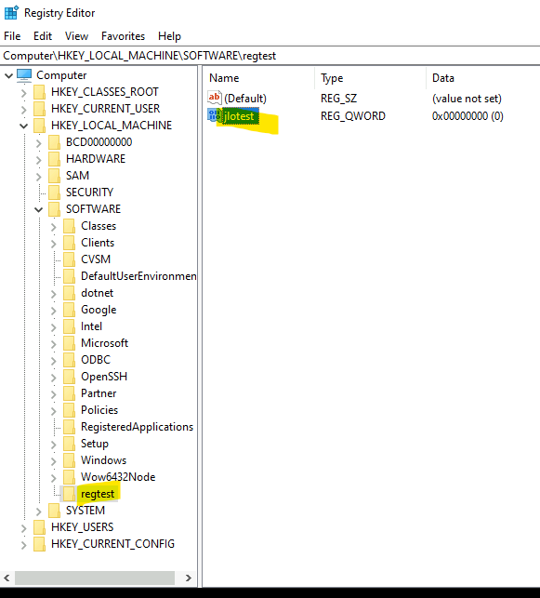The image size is (540, 598).
Task: Click the Registry Editor app icon
Action: click(x=11, y=13)
